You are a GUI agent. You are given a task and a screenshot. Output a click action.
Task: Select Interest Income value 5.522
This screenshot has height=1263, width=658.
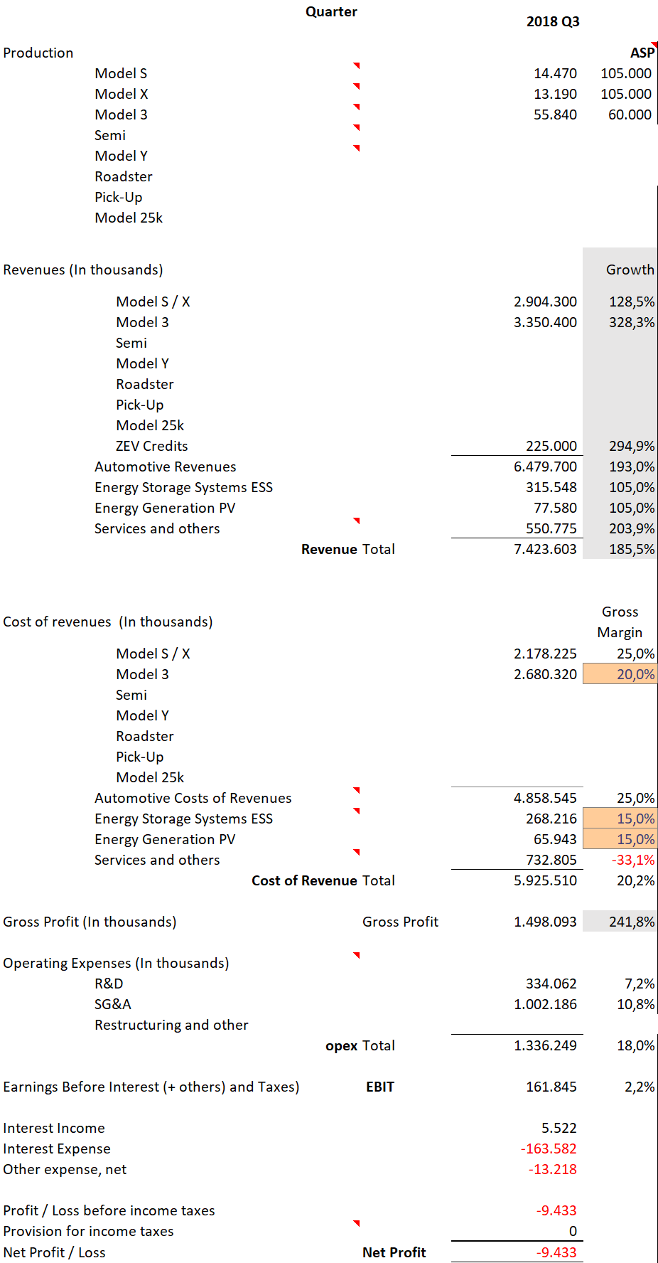pos(559,1128)
